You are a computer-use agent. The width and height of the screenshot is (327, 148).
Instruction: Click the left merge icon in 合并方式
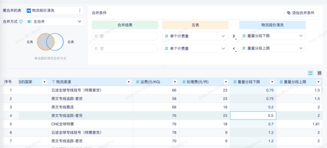(x=29, y=21)
